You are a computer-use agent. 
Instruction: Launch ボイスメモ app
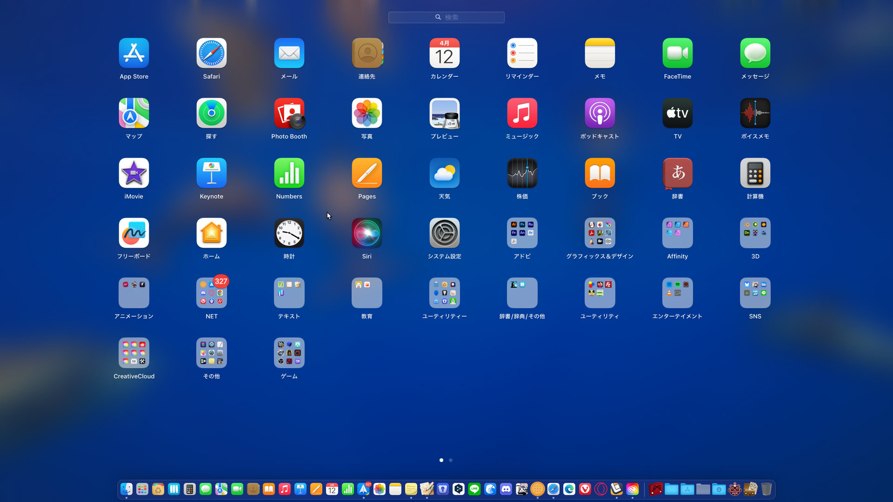755,113
